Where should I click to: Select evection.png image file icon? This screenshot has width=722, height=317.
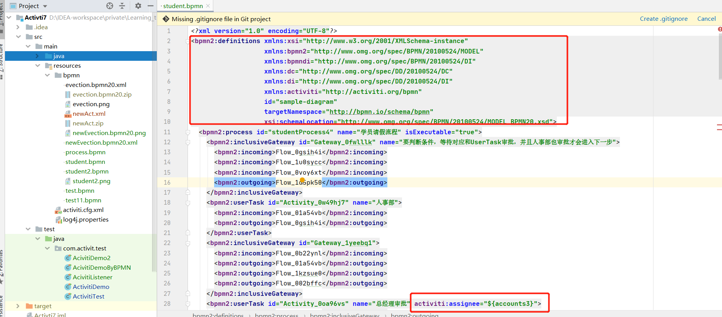pos(68,104)
